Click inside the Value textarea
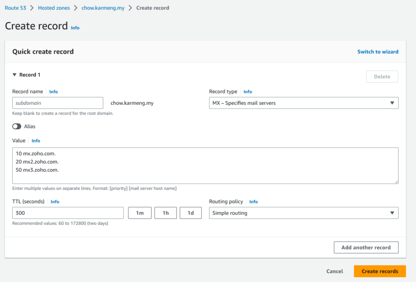 (x=205, y=165)
